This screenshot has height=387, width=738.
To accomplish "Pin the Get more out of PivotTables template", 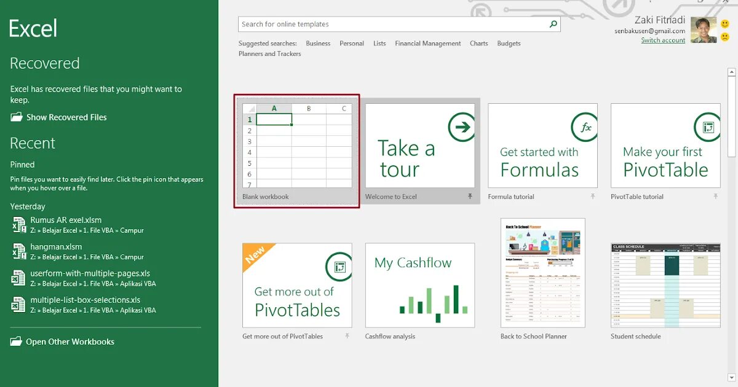I will point(347,336).
